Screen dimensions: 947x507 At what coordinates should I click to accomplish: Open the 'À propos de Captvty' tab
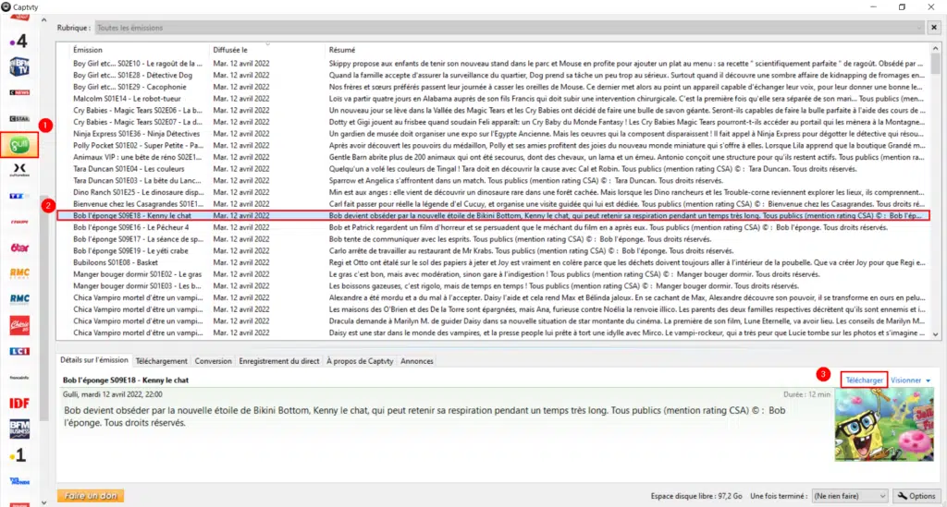click(360, 361)
